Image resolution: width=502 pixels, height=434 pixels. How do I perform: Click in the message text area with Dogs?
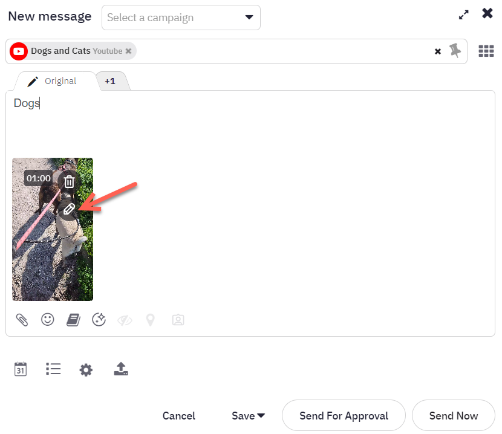250,123
